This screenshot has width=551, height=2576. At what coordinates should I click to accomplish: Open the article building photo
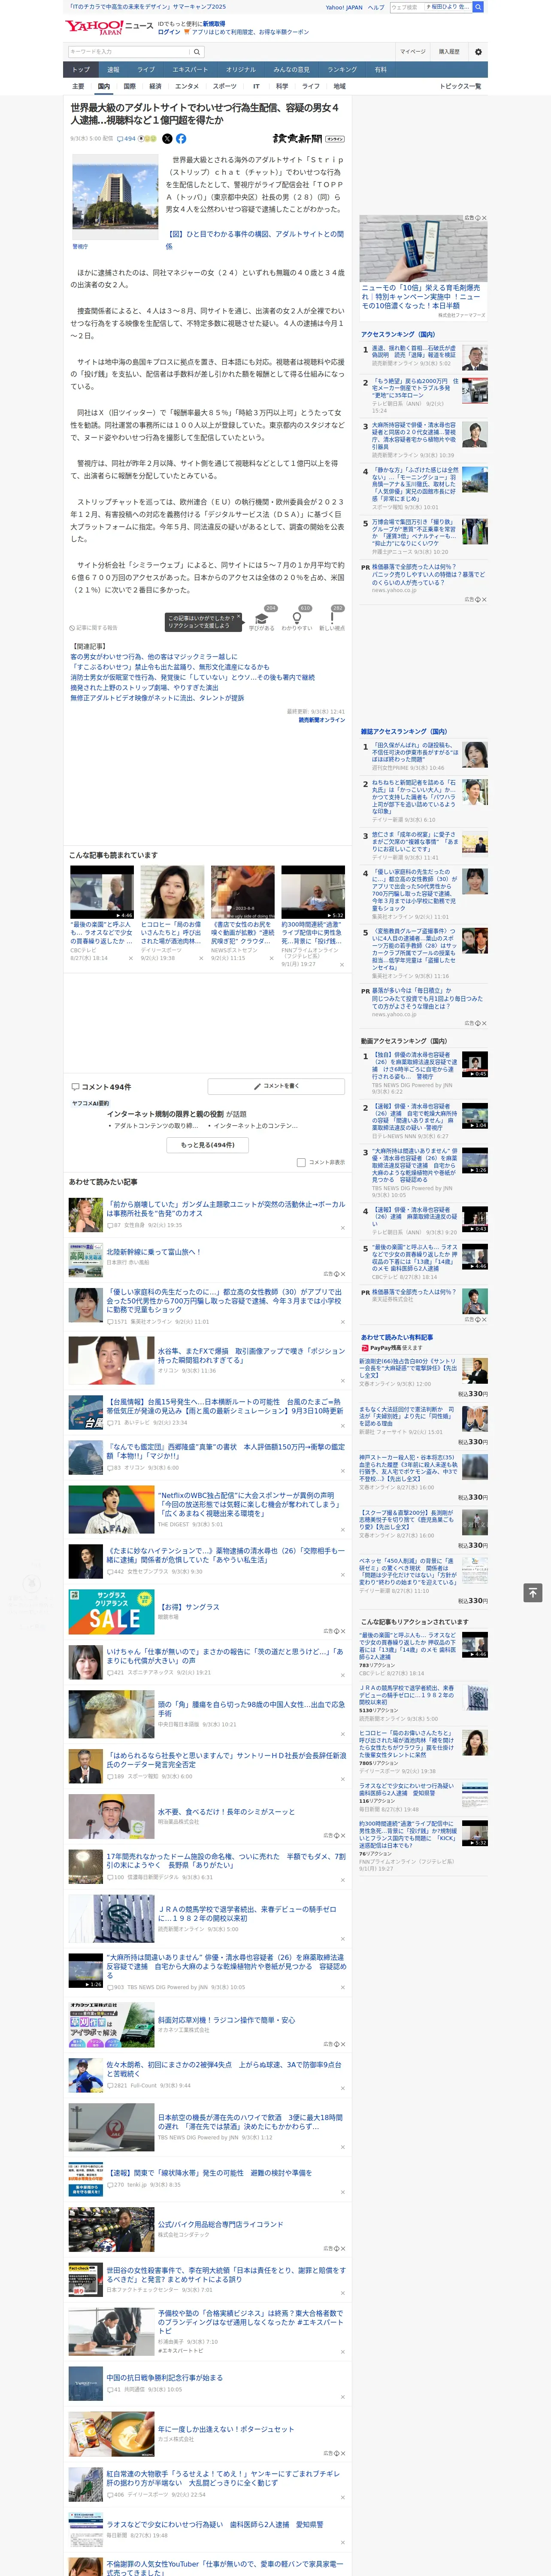[x=115, y=198]
